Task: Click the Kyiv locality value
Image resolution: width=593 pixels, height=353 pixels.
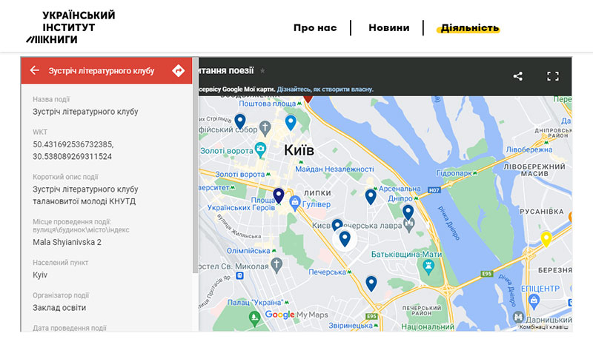Action: [40, 275]
